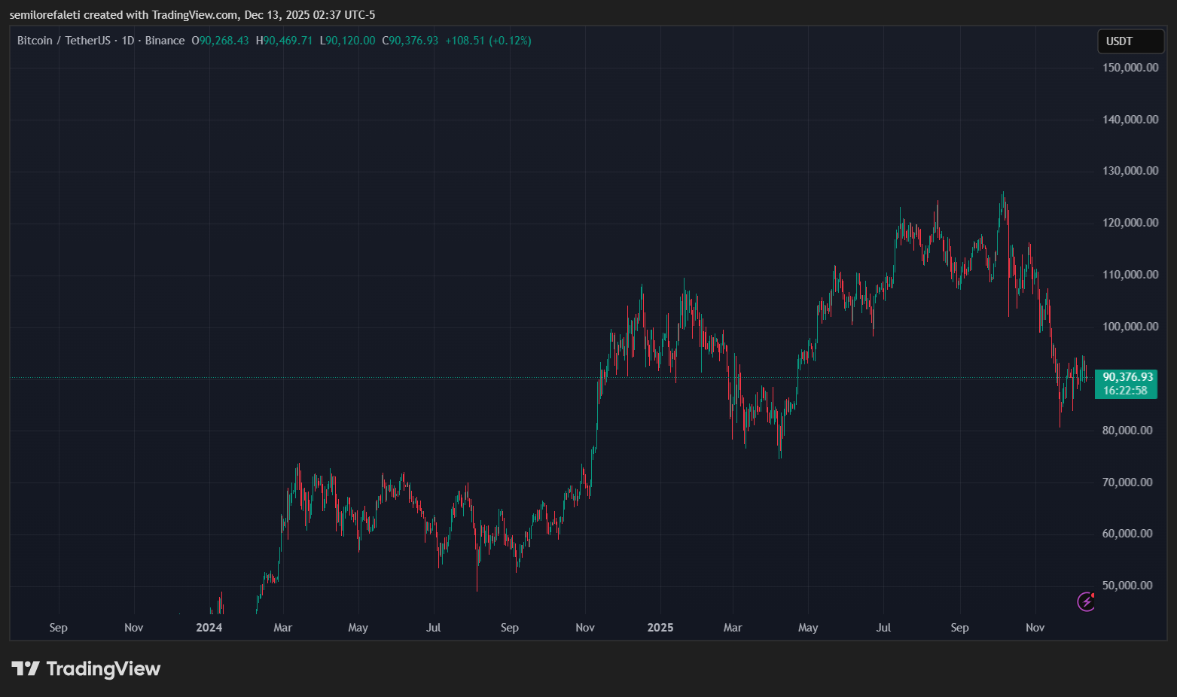Click the close price value C90,376.93
1177x697 pixels.
pos(410,41)
